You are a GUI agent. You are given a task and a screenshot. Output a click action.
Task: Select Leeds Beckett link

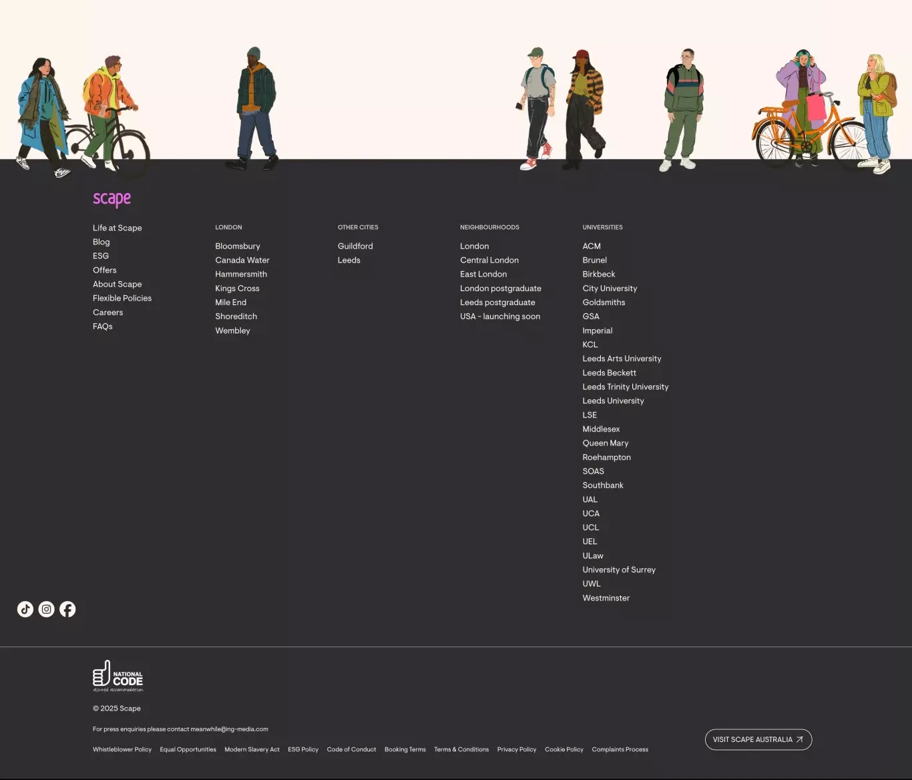click(x=610, y=372)
